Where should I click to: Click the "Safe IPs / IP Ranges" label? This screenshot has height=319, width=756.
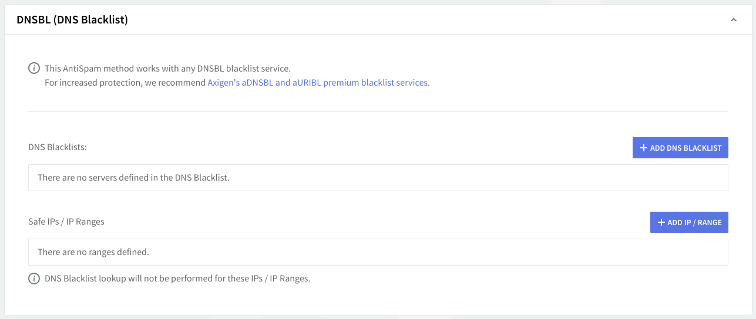coord(66,222)
